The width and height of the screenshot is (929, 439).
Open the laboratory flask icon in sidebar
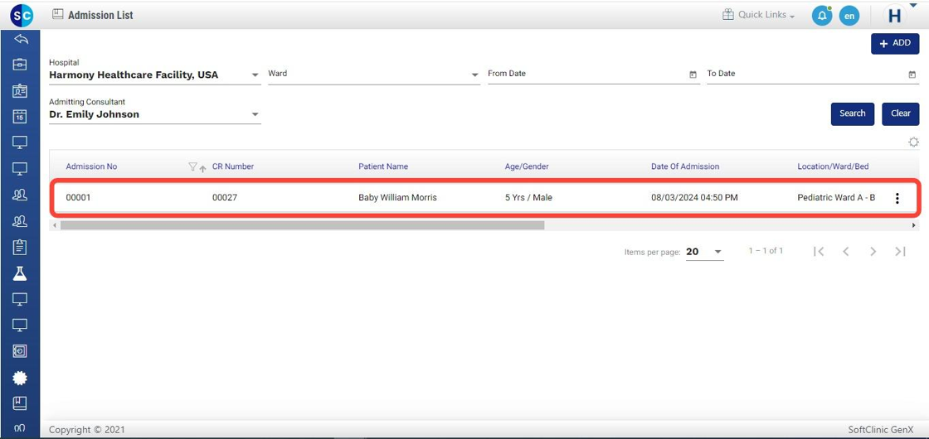20,273
